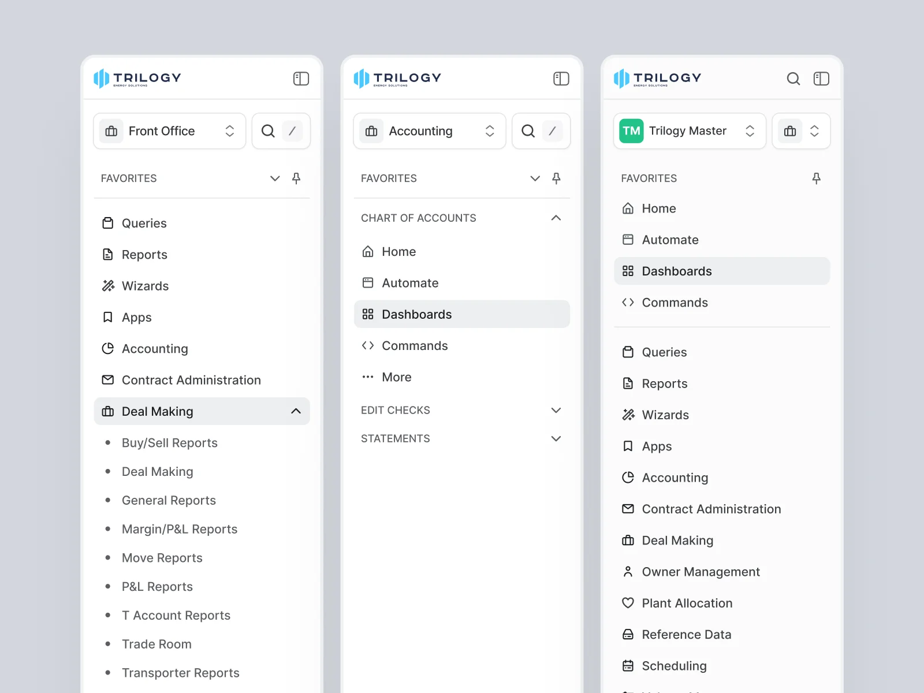Click Dashboards grid icon under Chart of Accounts

tap(368, 314)
